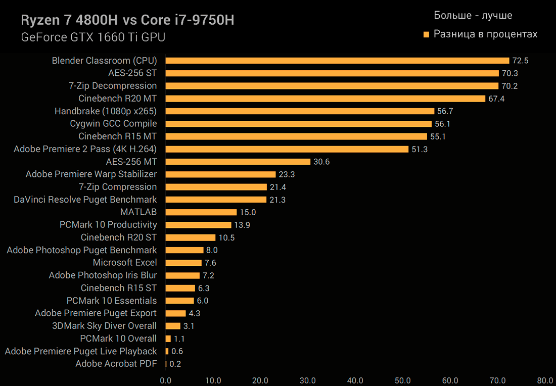Click the orange bar for Microsoft Excel
This screenshot has height=386, width=556.
[x=183, y=263]
